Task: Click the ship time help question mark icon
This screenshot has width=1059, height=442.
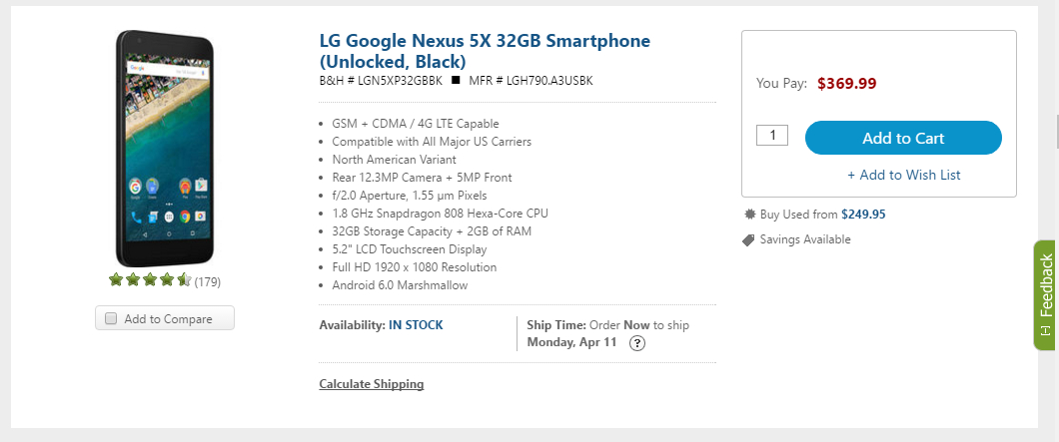Action: click(x=636, y=343)
